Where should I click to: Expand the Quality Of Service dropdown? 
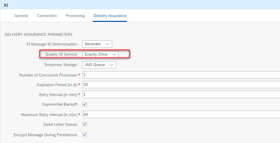pos(100,54)
